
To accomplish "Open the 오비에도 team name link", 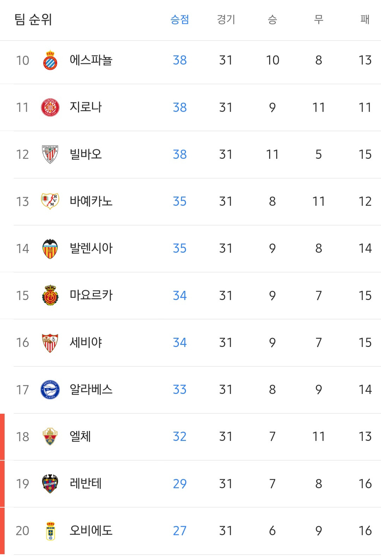I will (x=91, y=531).
